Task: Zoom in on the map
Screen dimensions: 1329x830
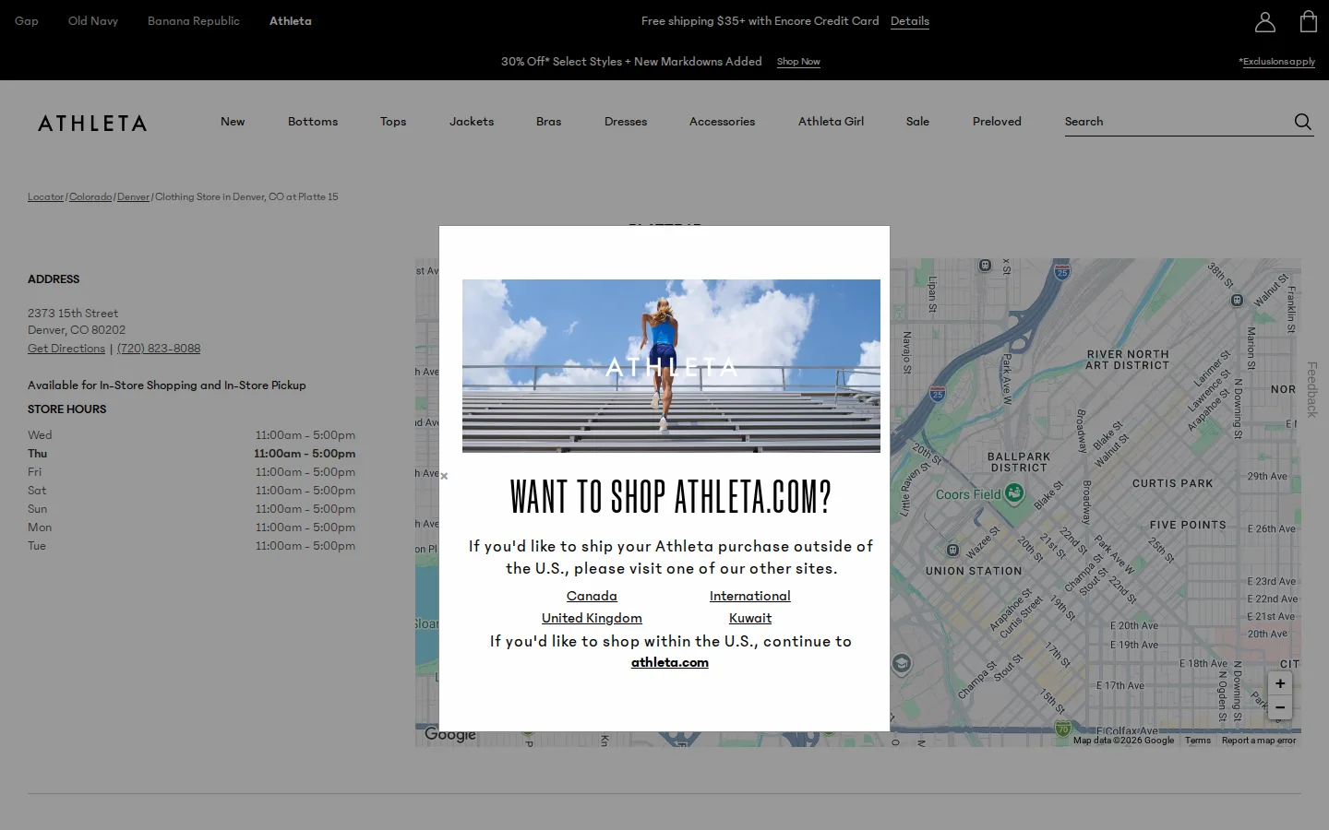Action: coord(1280,683)
